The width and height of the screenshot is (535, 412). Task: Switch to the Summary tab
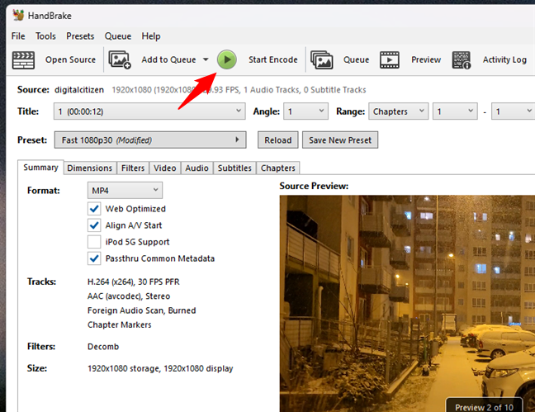click(40, 168)
